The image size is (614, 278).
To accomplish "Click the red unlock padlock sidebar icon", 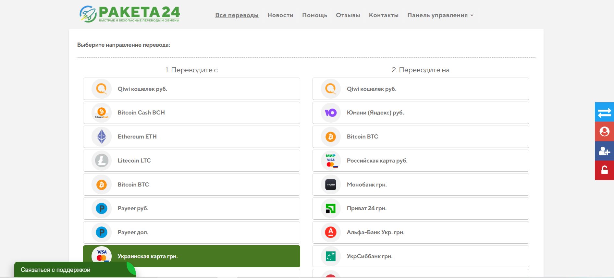I will pyautogui.click(x=604, y=170).
